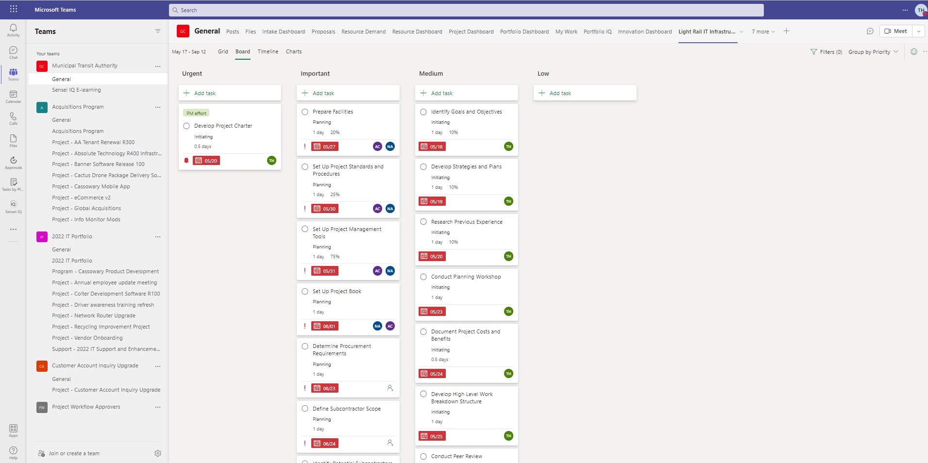Open more options for Acquisitions Program team

(158, 107)
